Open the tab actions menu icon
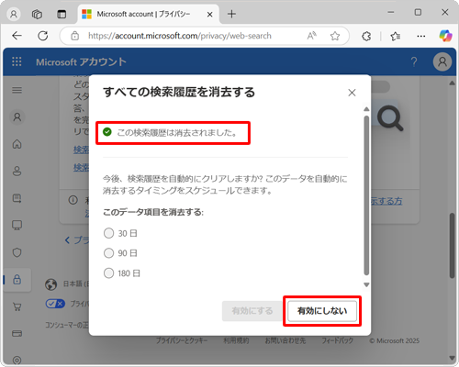 (x=62, y=14)
